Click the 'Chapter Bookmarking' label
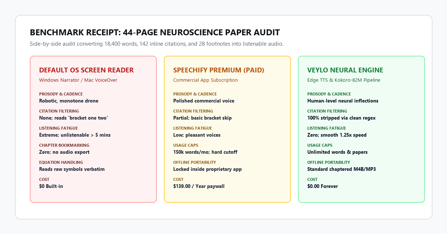This screenshot has width=447, height=234. pos(64,145)
